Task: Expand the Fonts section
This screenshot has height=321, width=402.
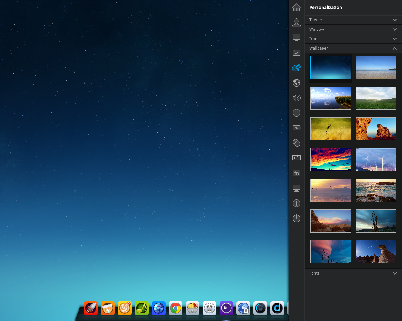Action: (x=353, y=273)
